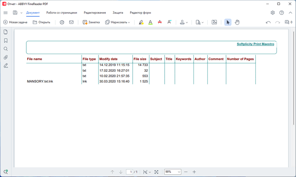296x177 pixels.
Task: Switch to the Защита tab
Action: 118,12
